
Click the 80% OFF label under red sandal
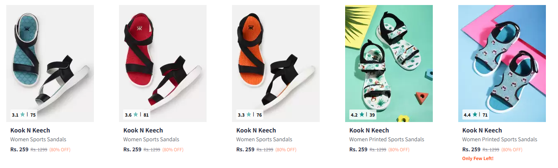[173, 150]
